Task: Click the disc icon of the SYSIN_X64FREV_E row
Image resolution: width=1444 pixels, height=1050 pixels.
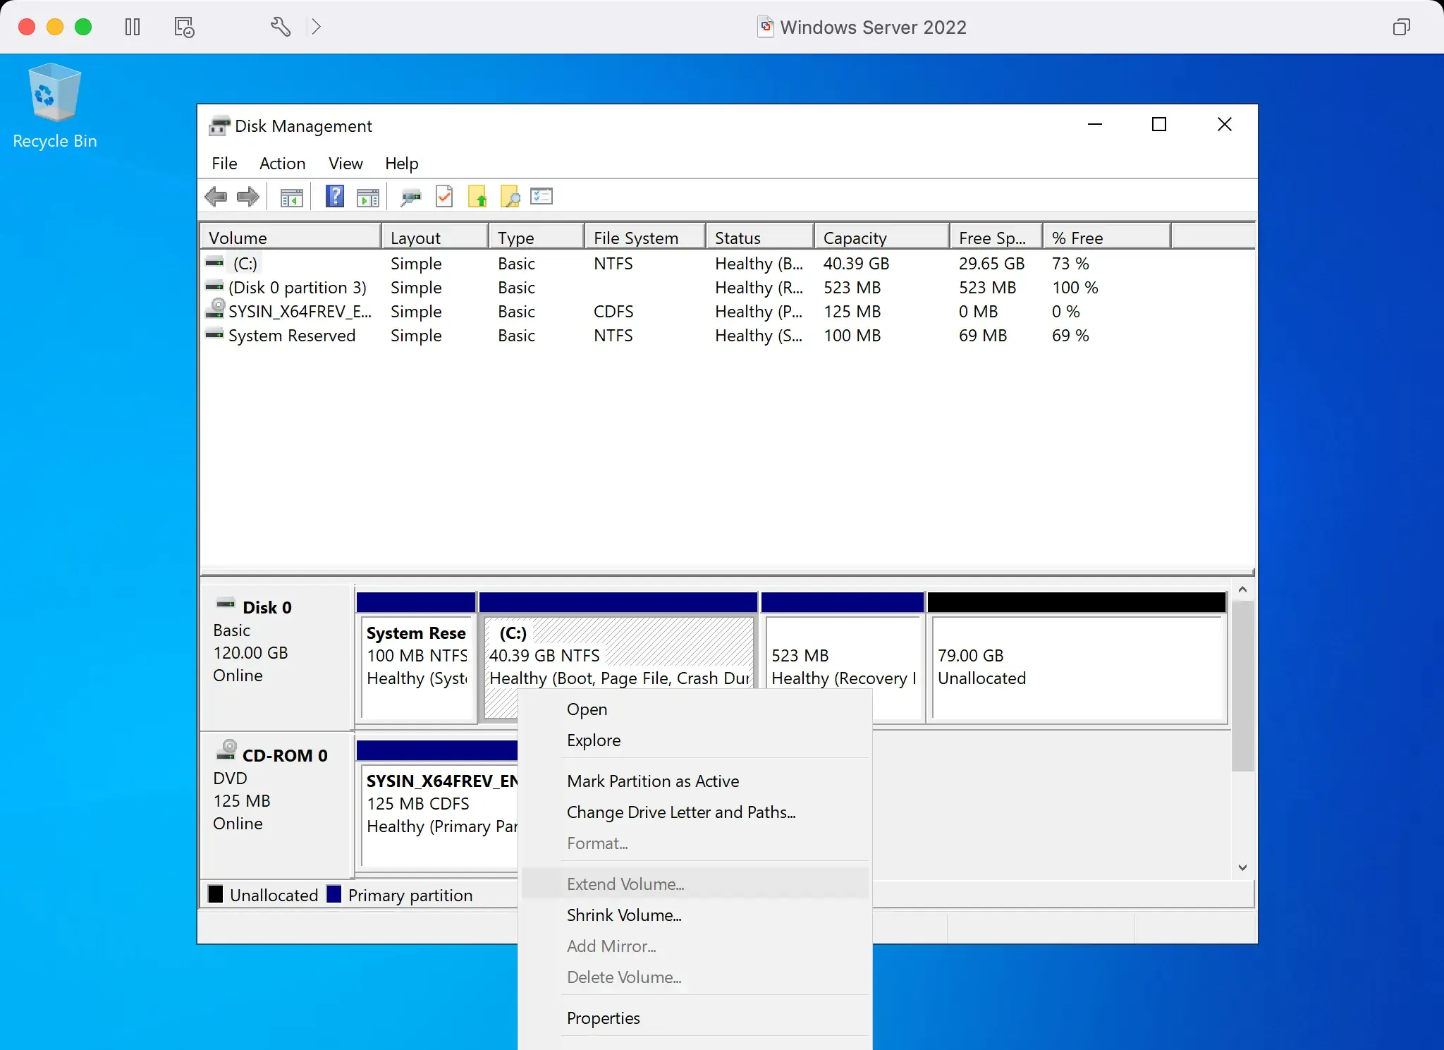Action: [x=215, y=309]
